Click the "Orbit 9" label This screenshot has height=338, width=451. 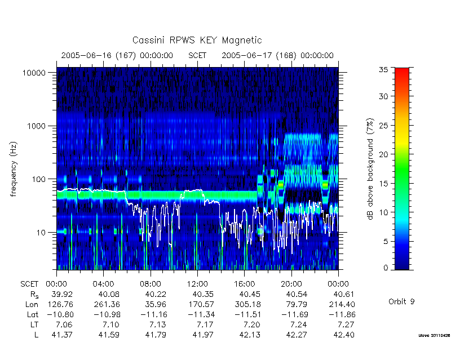coord(401,302)
